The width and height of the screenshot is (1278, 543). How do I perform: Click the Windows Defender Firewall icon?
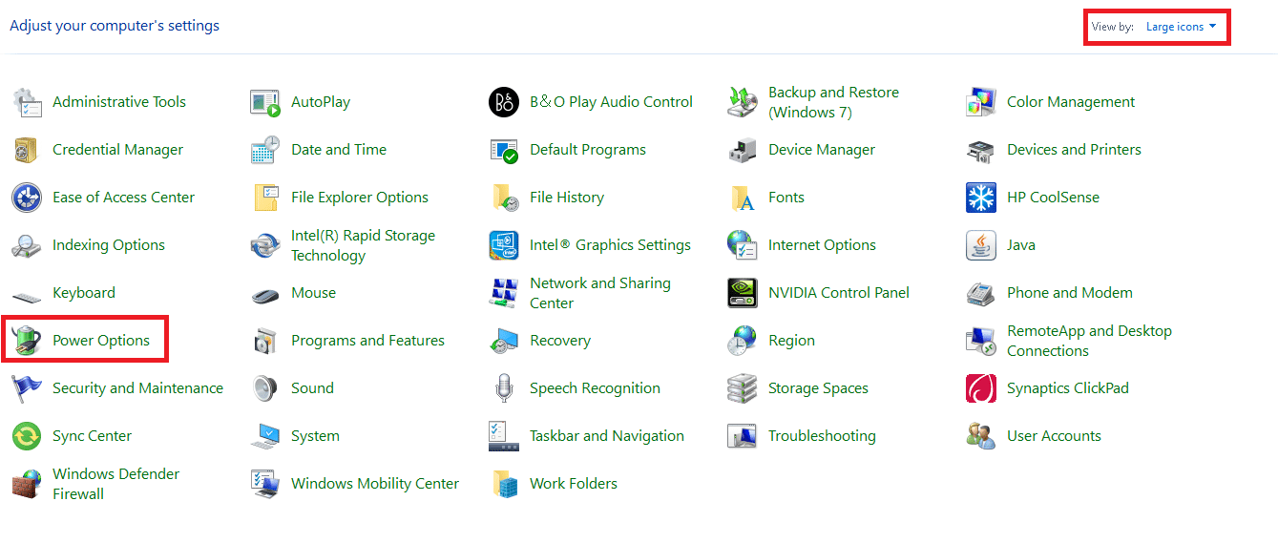pyautogui.click(x=27, y=484)
